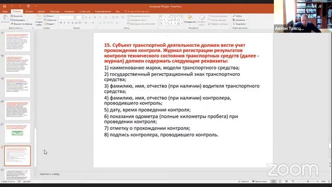
Task: Select slide 22 highlighted thumbnail
Action: 17,156
